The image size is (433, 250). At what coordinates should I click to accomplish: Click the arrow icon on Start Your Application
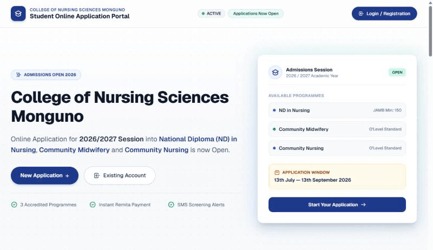pos(363,205)
